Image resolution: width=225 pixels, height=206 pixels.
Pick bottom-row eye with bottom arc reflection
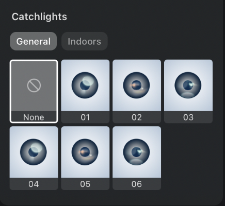pyautogui.click(x=136, y=152)
